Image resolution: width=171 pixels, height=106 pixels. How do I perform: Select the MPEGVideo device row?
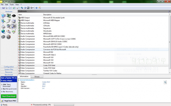pos(93,34)
